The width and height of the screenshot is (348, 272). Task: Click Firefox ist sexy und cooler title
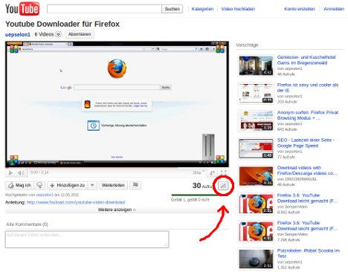(x=308, y=88)
